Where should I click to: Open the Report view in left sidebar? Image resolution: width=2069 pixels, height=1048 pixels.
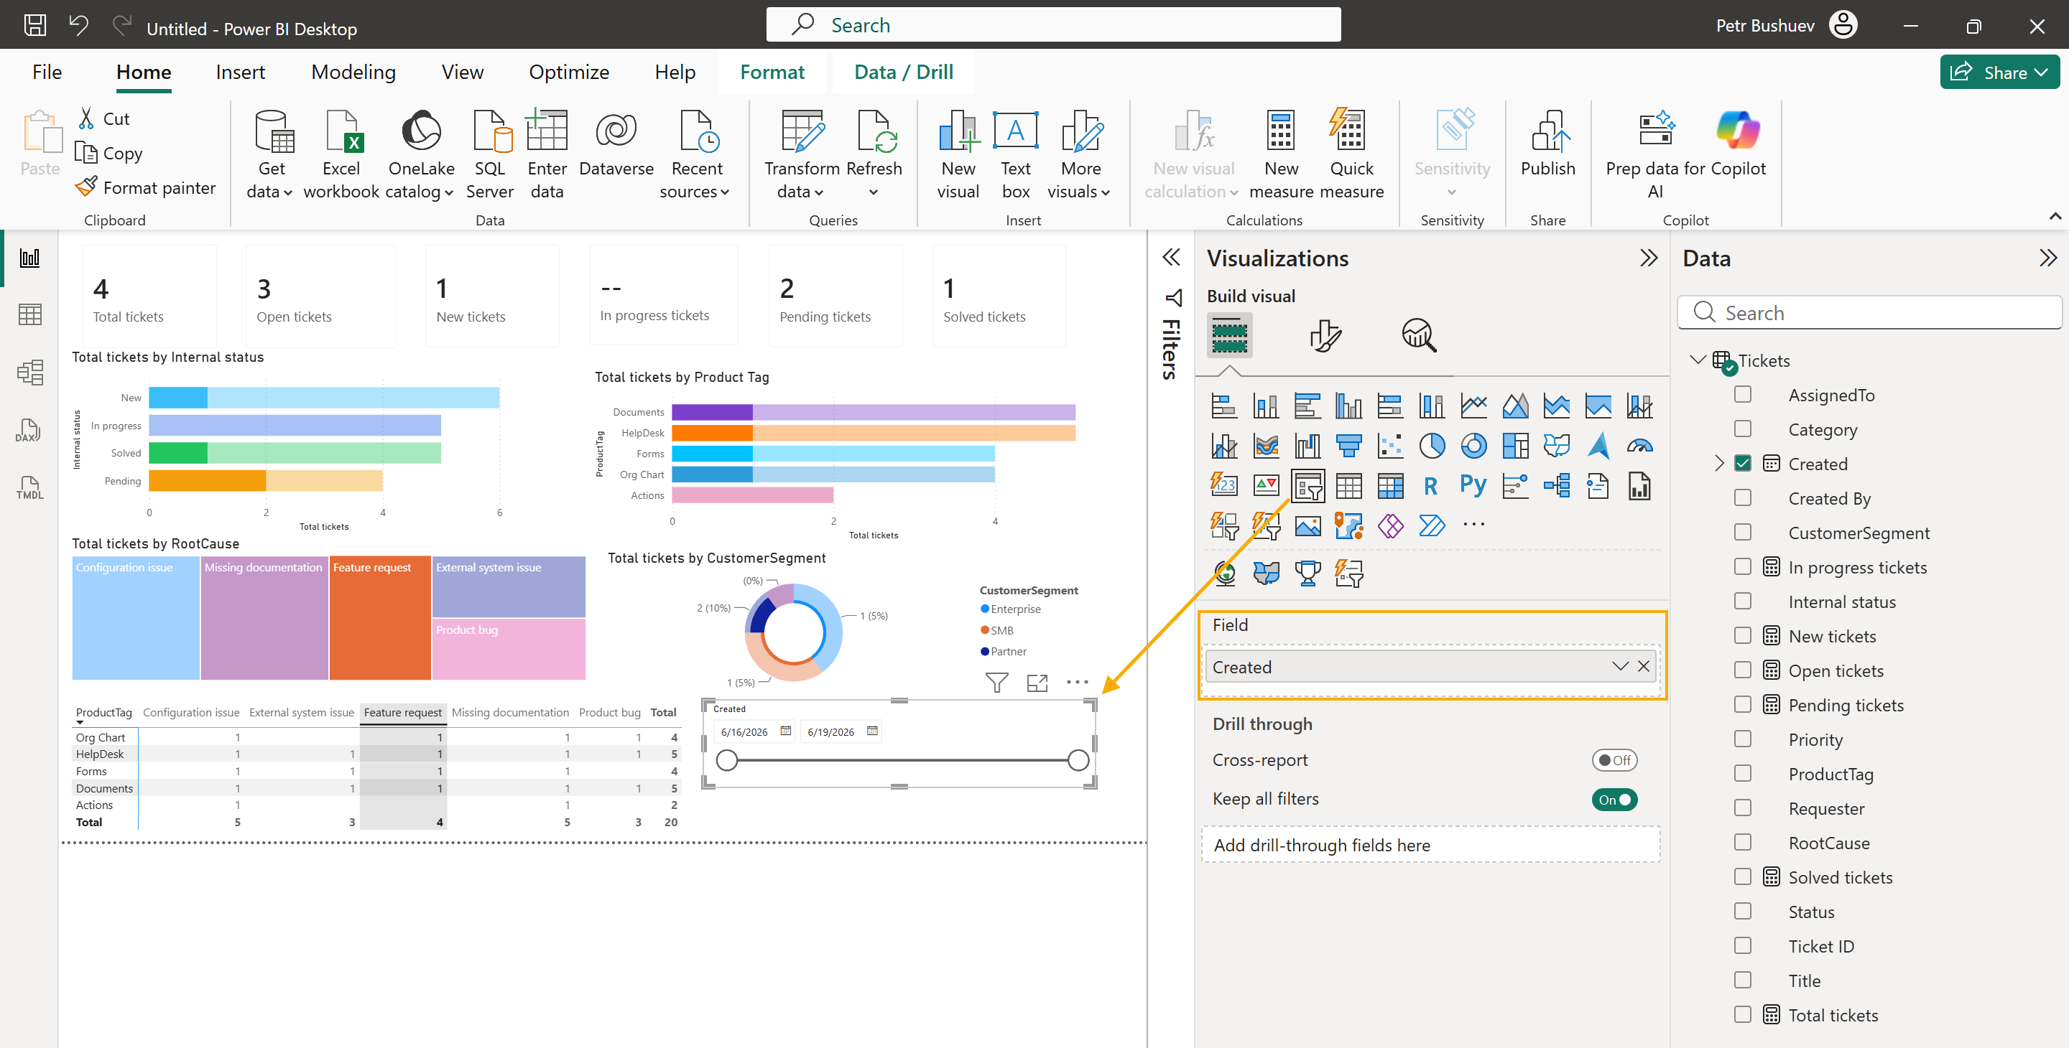click(x=29, y=258)
